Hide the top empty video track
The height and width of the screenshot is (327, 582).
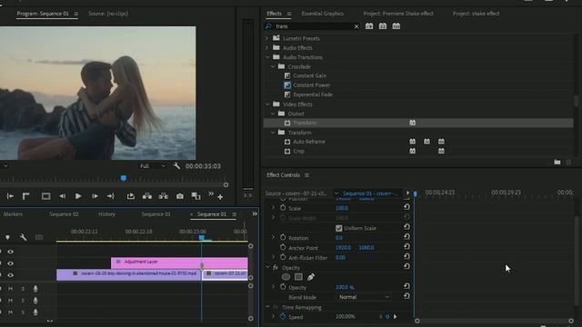tap(10, 252)
